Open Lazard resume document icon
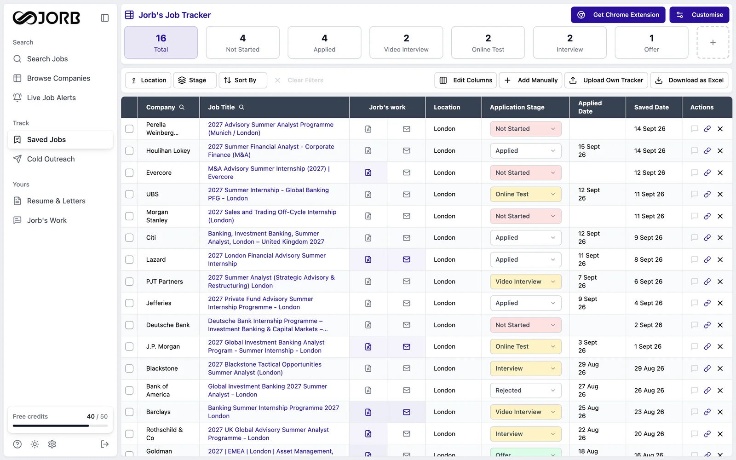736x460 pixels. coord(368,259)
